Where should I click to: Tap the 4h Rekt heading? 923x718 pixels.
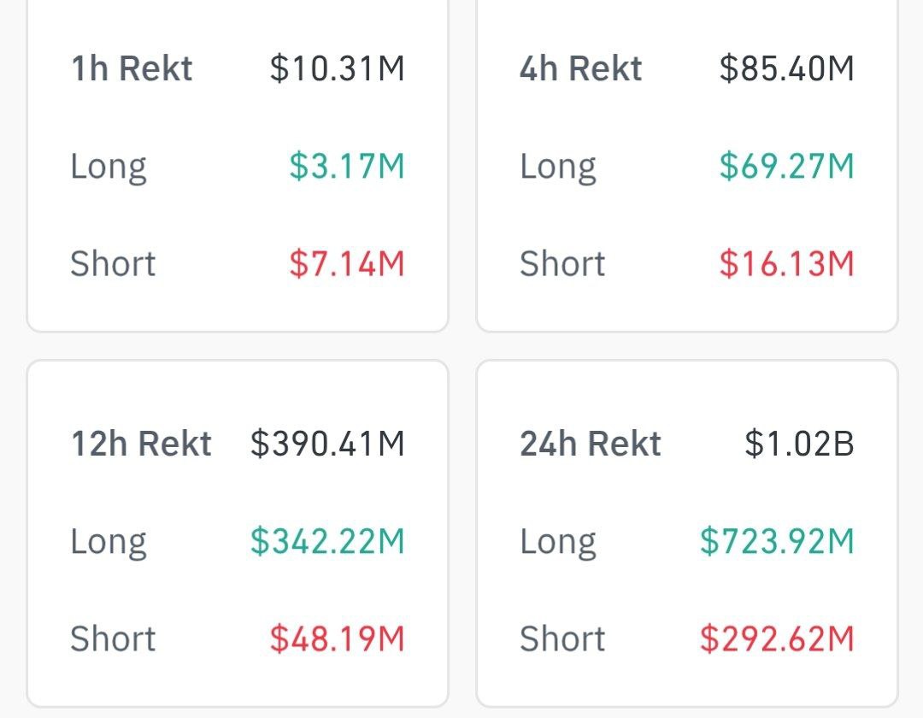[x=580, y=68]
